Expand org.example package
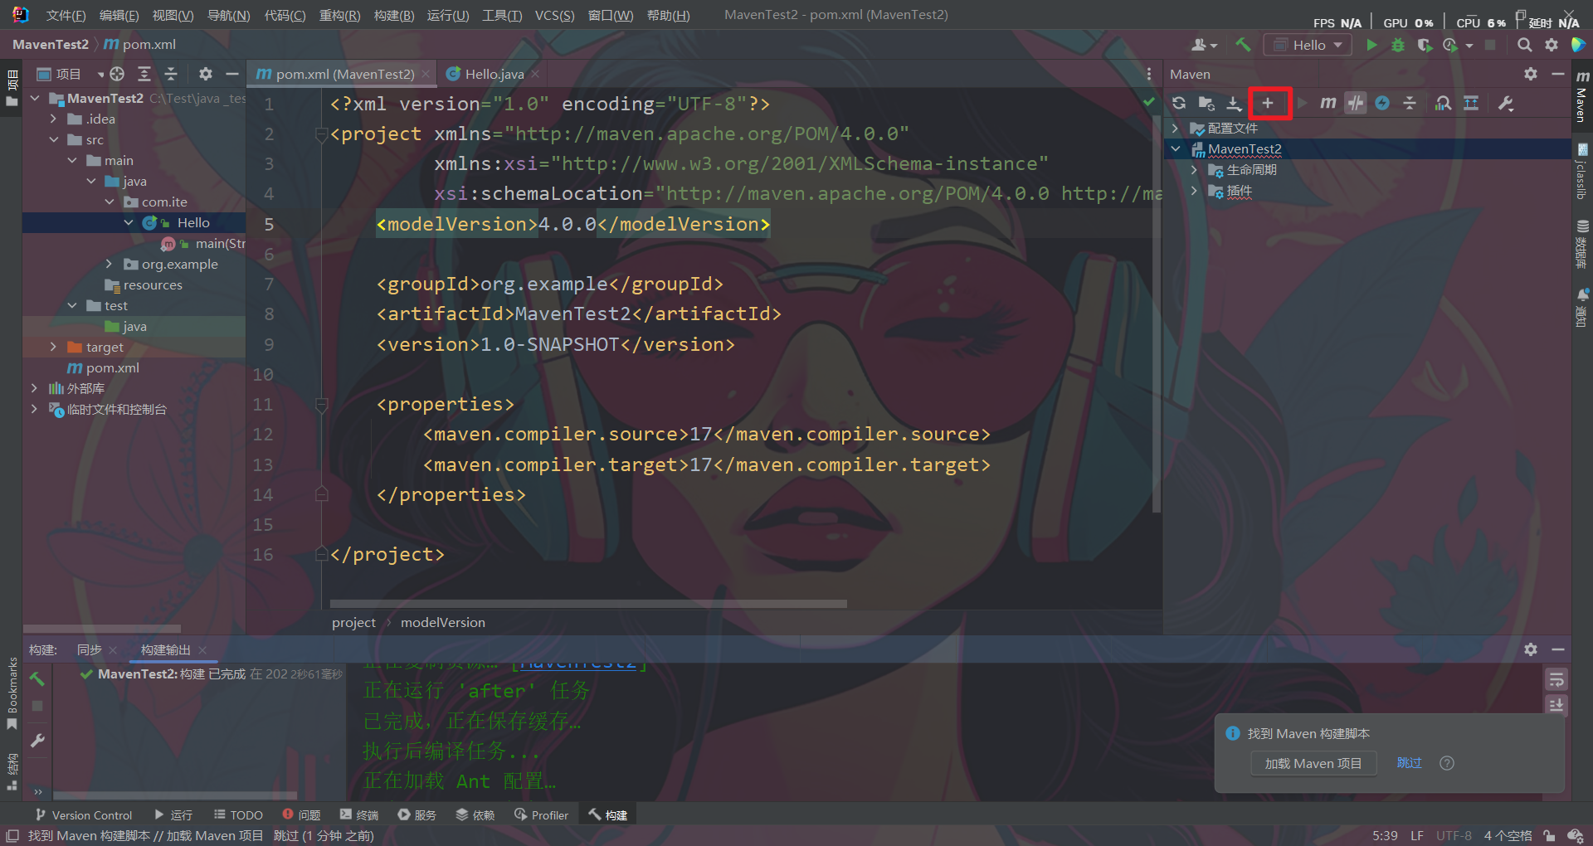This screenshot has width=1593, height=846. pyautogui.click(x=110, y=264)
